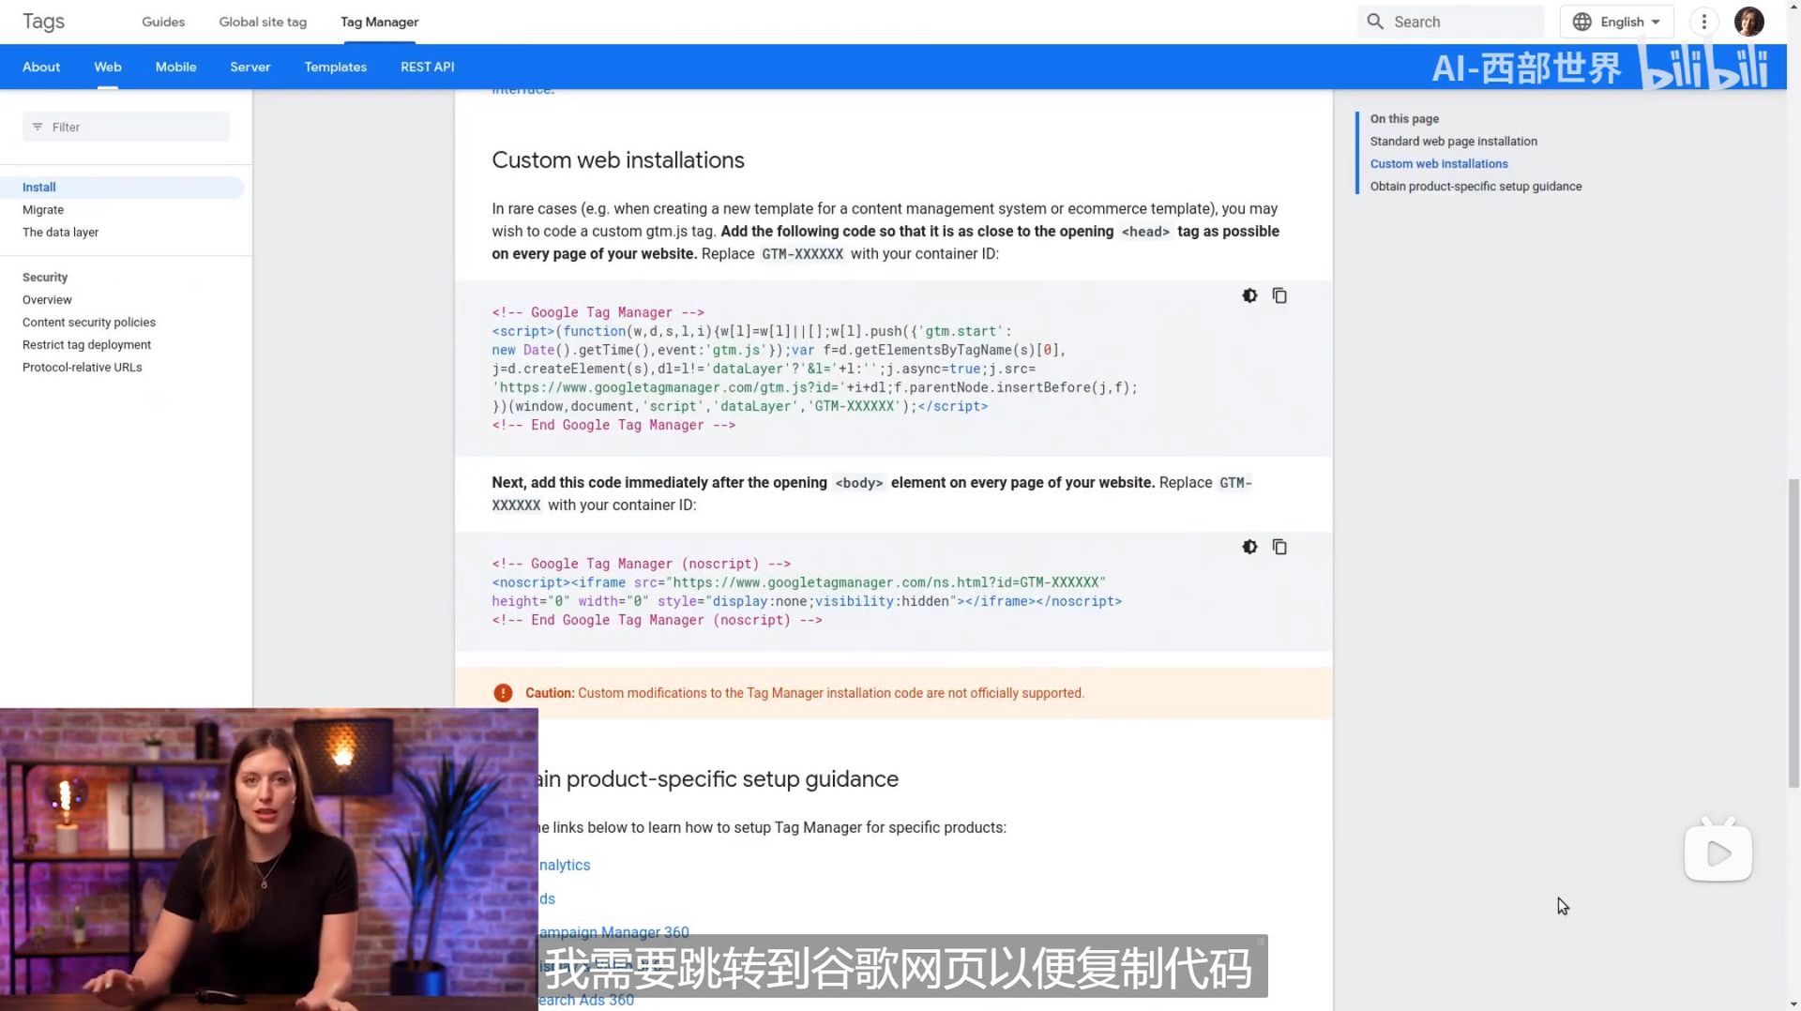1801x1011 pixels.
Task: Open the Guides top menu
Action: coord(163,22)
